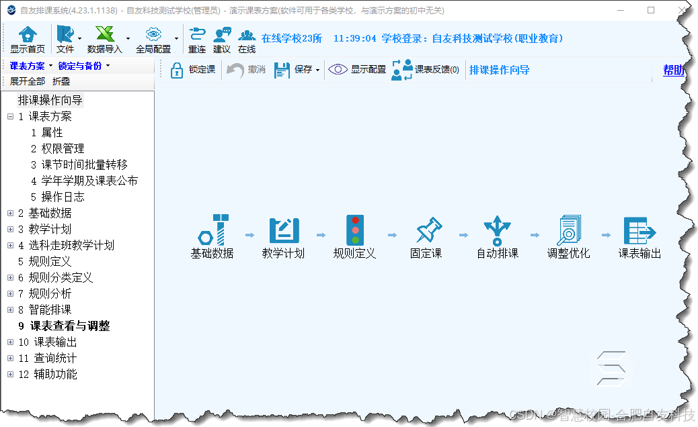Select 10 课表输出 tree label
The height and width of the screenshot is (427, 698).
click(x=48, y=342)
